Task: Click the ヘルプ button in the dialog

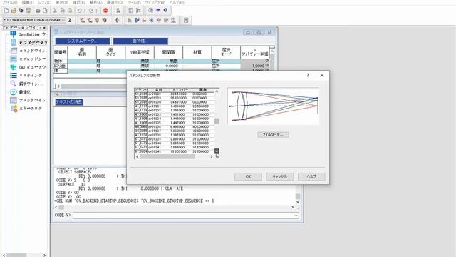Action: pos(311,176)
